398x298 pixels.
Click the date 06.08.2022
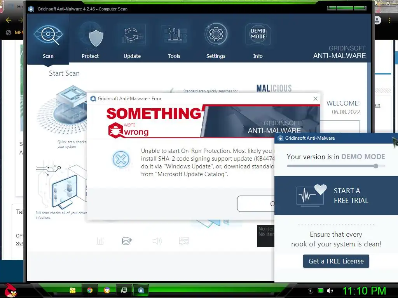coord(346,112)
